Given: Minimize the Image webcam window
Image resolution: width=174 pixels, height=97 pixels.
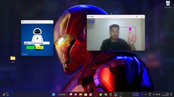Looking at the screenshot, I should 132,16.
